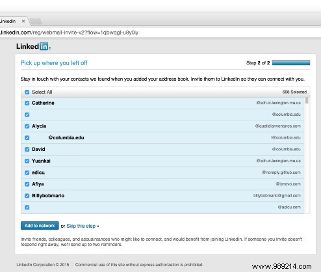This screenshot has height=272, width=321.
Task: Uncheck the Alycia contact checkbox
Action: 27,126
